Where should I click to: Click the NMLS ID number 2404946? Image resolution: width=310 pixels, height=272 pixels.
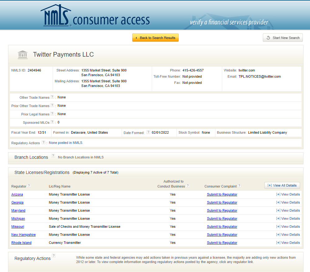click(34, 70)
